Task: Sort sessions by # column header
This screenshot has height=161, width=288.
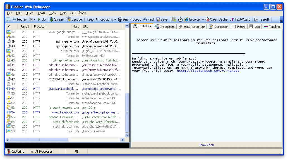Action: tap(11, 26)
